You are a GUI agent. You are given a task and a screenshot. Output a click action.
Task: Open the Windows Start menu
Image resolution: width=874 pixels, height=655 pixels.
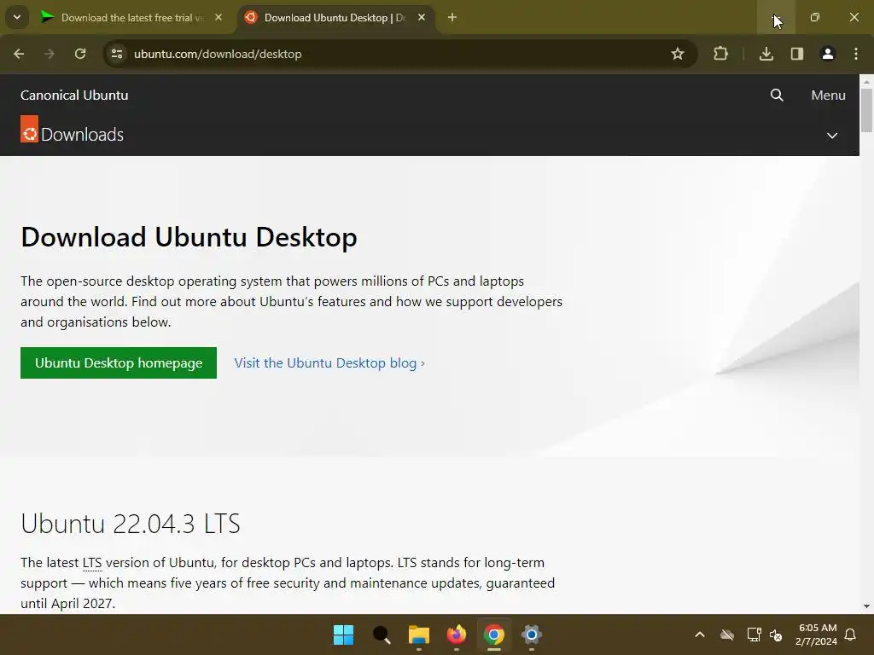point(343,635)
